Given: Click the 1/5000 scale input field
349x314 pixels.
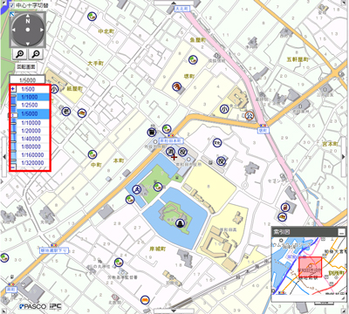Looking at the screenshot, I should pyautogui.click(x=27, y=79).
